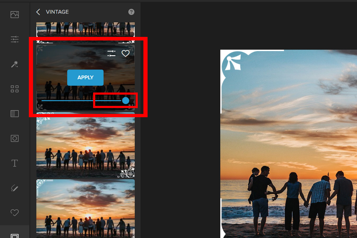The width and height of the screenshot is (357, 238).
Task: Click the blue APPLY button
Action: (x=85, y=78)
